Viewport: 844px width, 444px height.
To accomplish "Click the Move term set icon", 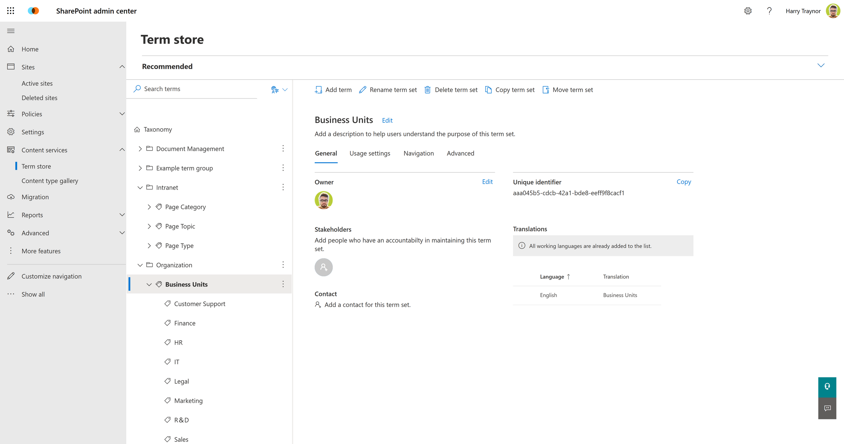I will tap(545, 90).
